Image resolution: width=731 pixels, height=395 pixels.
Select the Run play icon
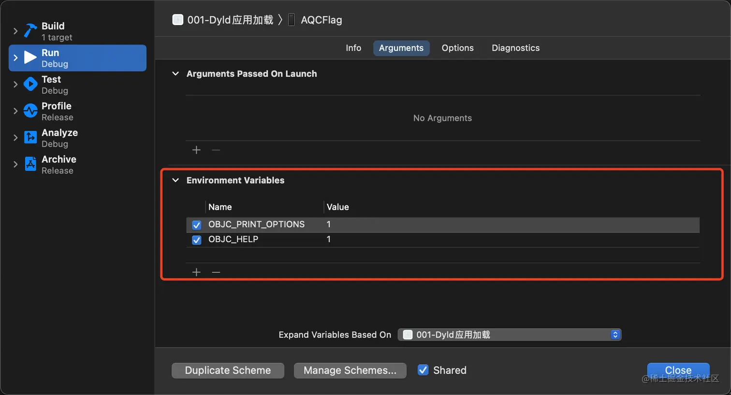tap(30, 58)
